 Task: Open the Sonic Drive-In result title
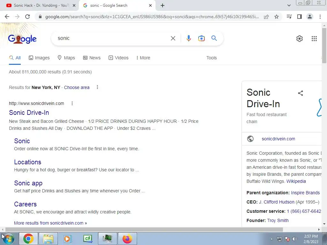coord(29,113)
